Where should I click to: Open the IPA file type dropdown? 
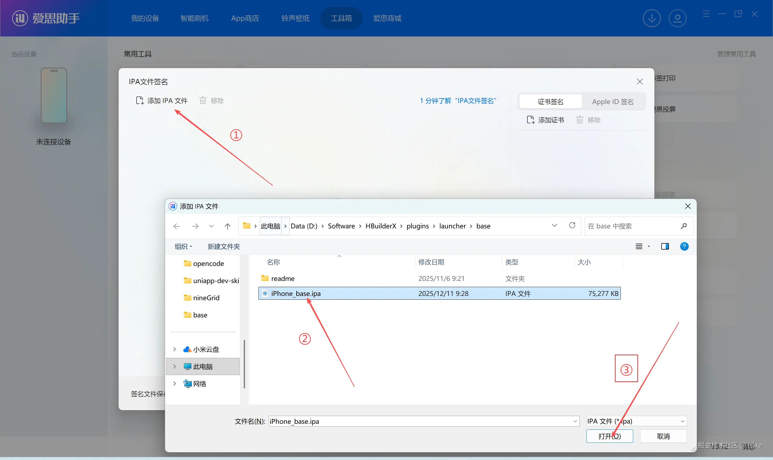click(x=682, y=421)
